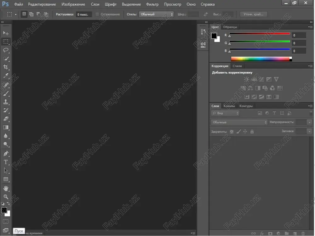
Task: Add a Vibrance adjustment
Action: click(x=276, y=79)
